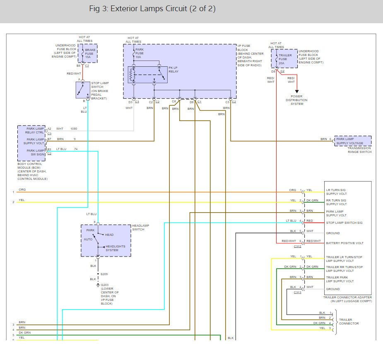Click the DK GRN label on wire 5
This screenshot has height=344, width=383.
[25, 333]
